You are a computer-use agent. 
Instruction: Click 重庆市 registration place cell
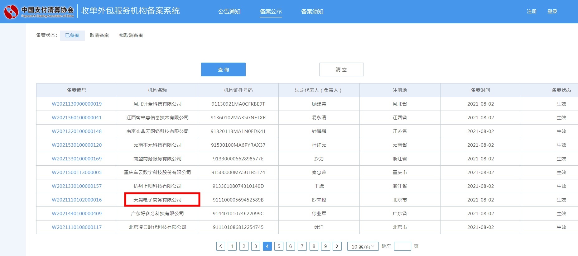point(400,173)
